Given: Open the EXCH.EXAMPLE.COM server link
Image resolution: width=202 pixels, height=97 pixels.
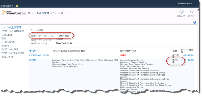Looking at the screenshot, I should click(39, 55).
